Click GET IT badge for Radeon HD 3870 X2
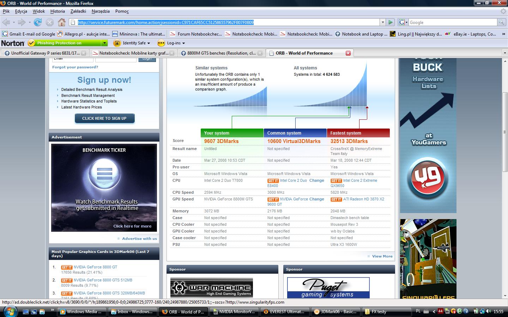Image resolution: width=508 pixels, height=317 pixels. tap(336, 199)
